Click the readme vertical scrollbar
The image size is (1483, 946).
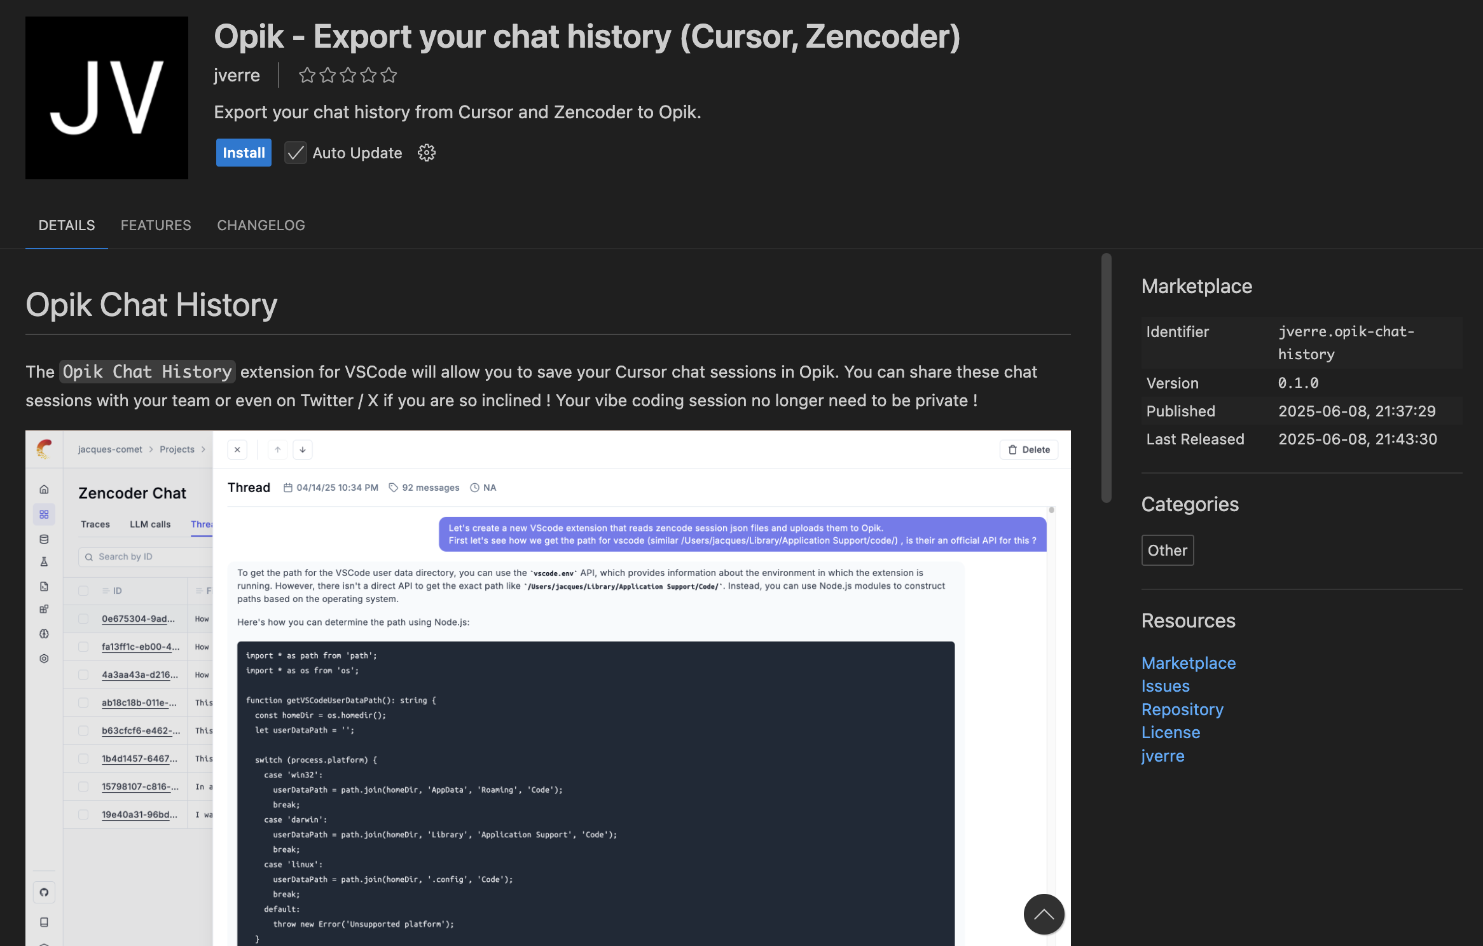click(1107, 378)
